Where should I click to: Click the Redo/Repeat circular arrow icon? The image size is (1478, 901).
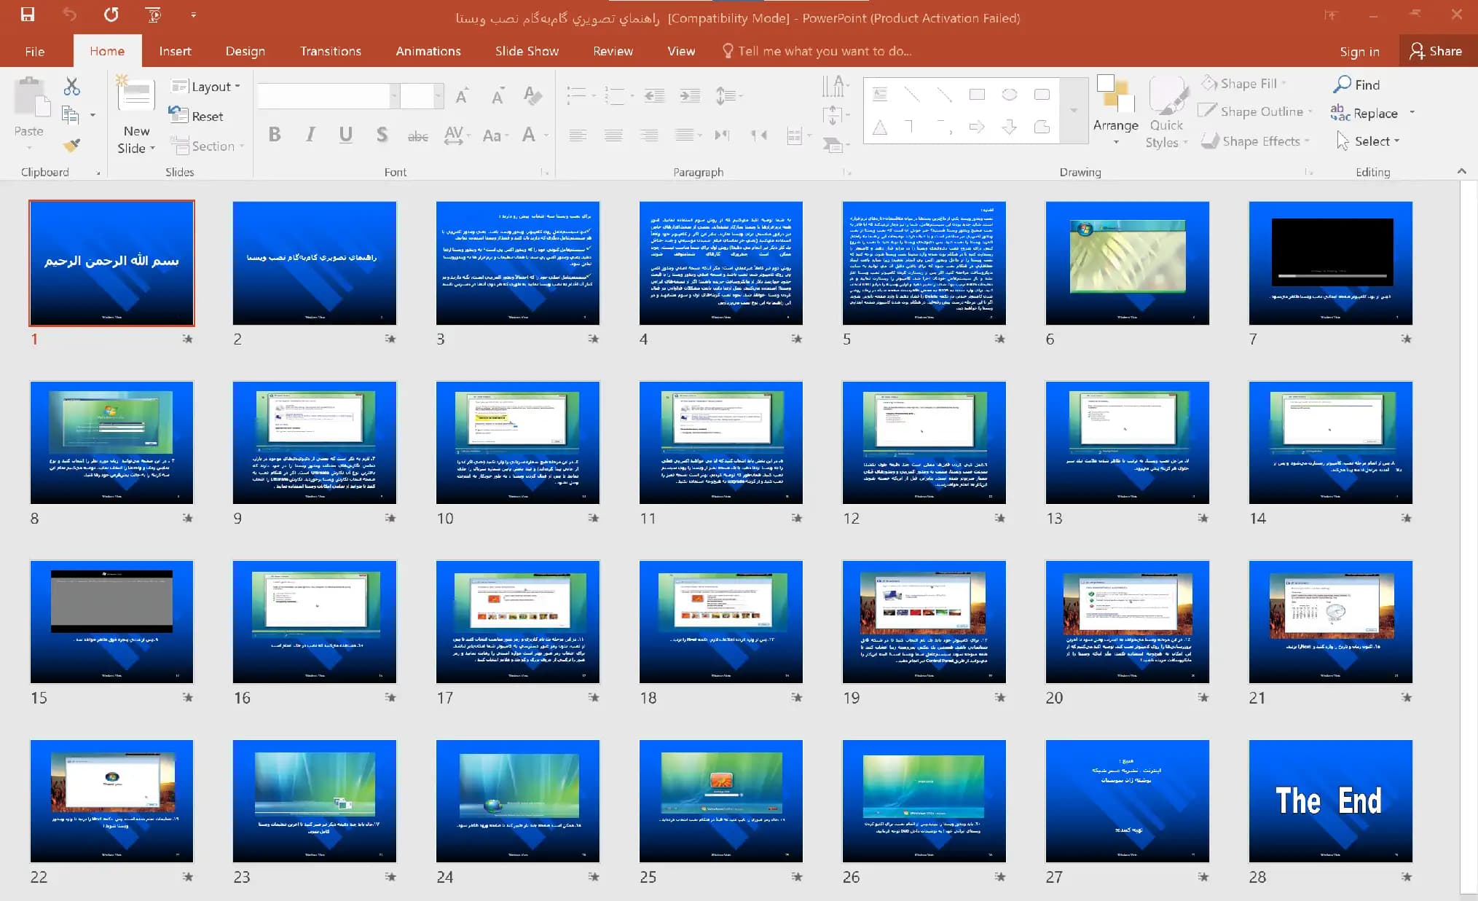pyautogui.click(x=111, y=14)
